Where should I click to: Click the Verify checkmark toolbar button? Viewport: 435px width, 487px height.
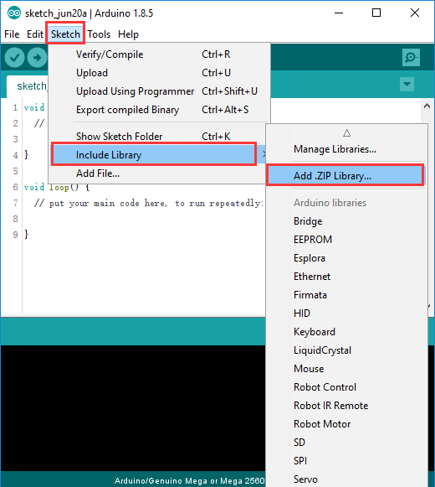point(14,58)
